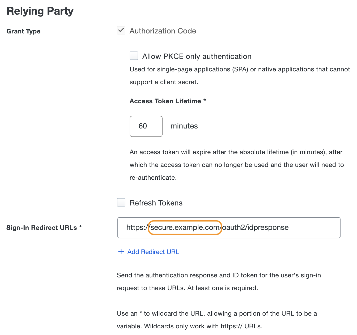This screenshot has height=335, width=357.
Task: Click the plus icon beside Add Redirect URL
Action: click(x=121, y=252)
